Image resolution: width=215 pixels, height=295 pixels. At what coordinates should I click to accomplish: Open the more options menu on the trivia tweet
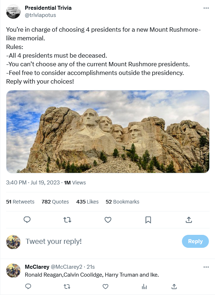click(206, 8)
